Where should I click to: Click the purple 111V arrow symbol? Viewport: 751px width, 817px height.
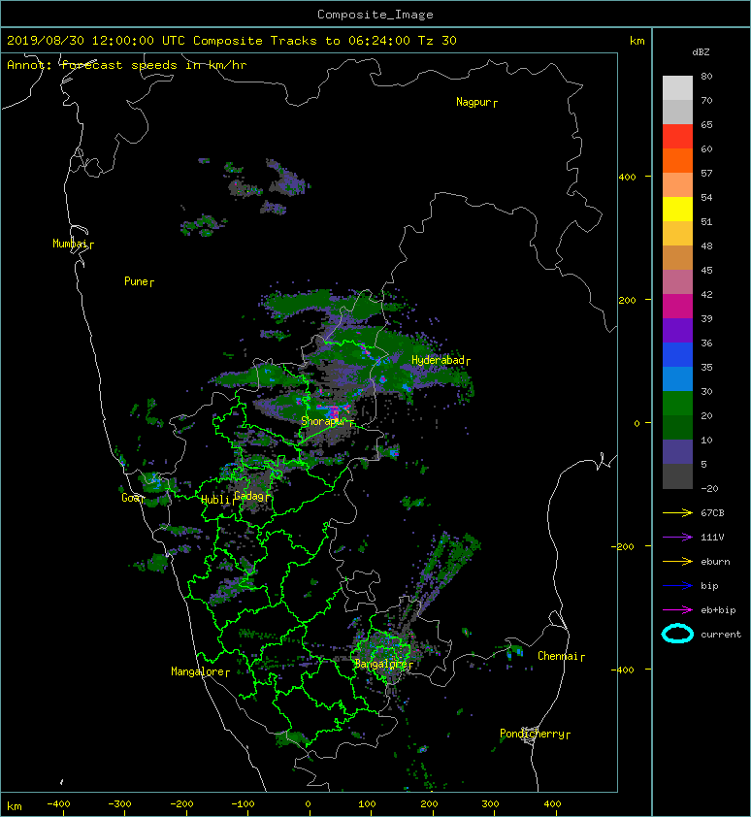click(x=677, y=538)
